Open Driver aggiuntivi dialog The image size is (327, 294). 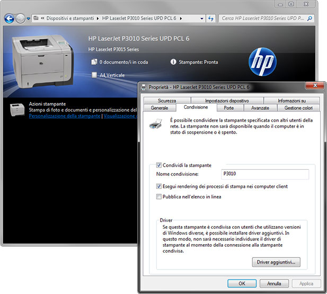[276, 262]
